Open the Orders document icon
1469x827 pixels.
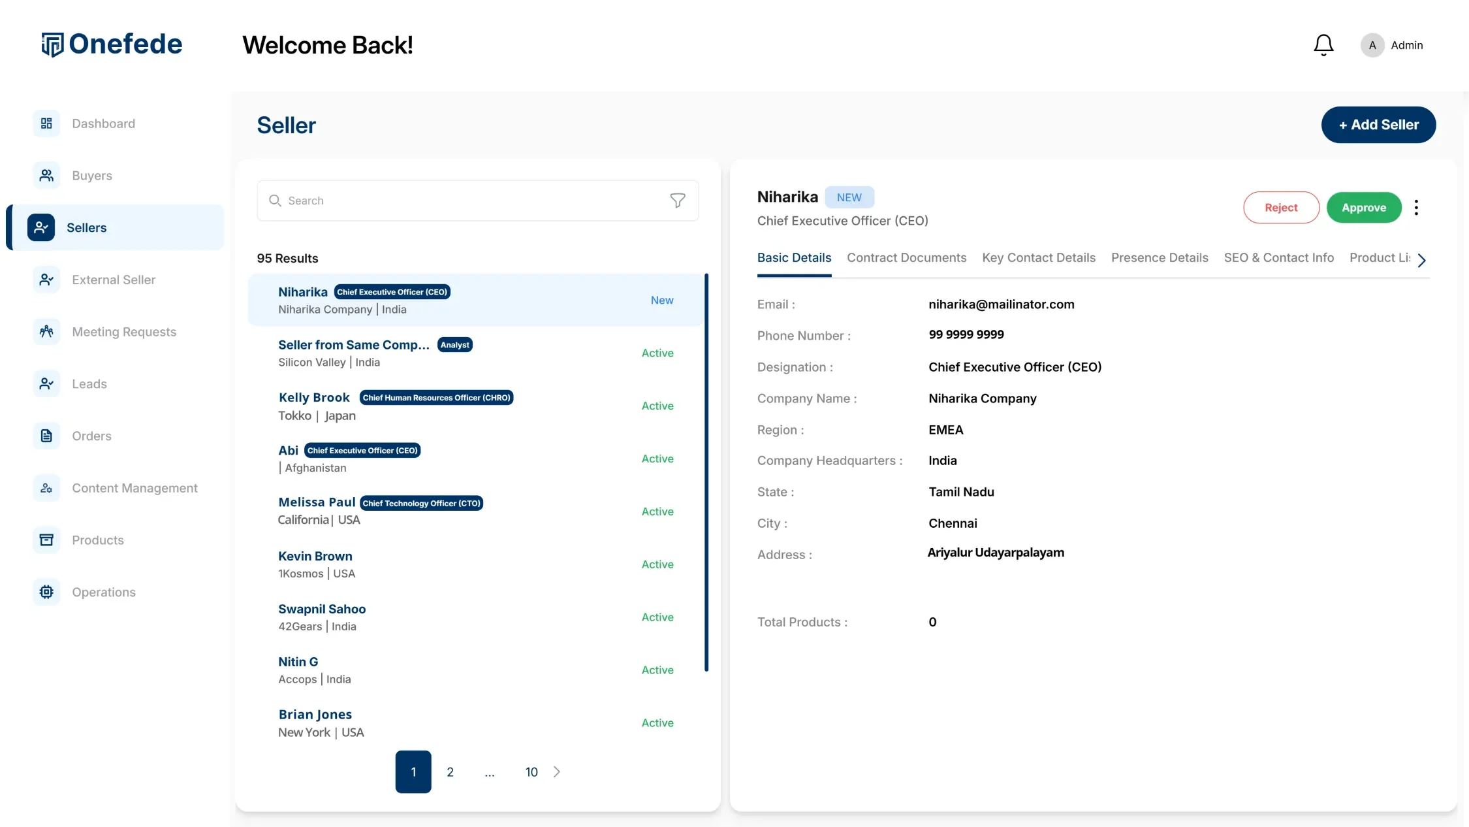click(46, 436)
